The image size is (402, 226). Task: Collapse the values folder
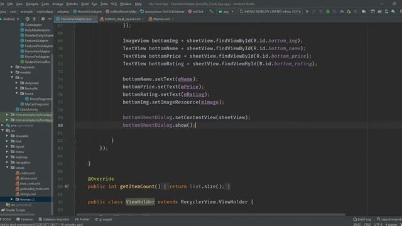(x=7, y=168)
